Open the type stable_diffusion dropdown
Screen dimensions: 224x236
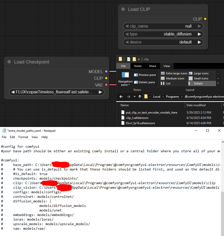(x=163, y=34)
